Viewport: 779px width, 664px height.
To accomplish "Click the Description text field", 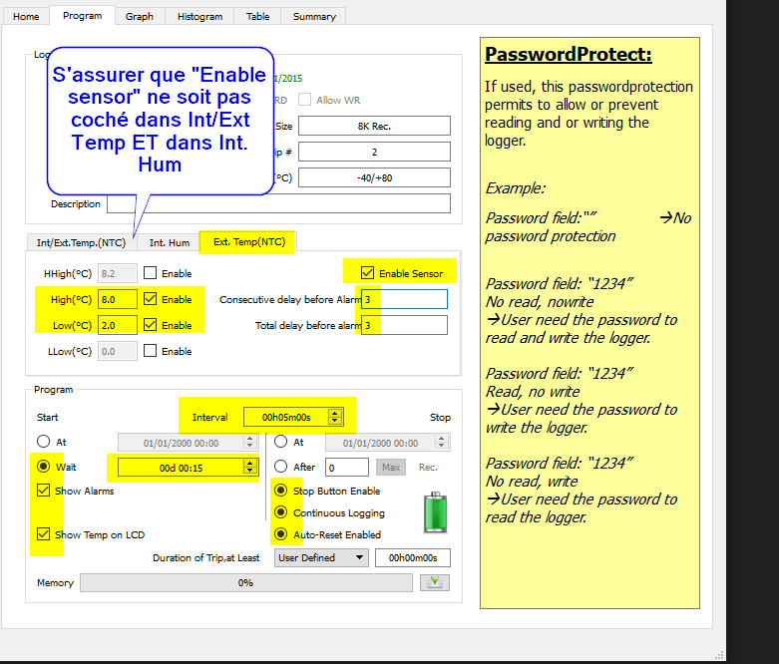I will pyautogui.click(x=278, y=203).
